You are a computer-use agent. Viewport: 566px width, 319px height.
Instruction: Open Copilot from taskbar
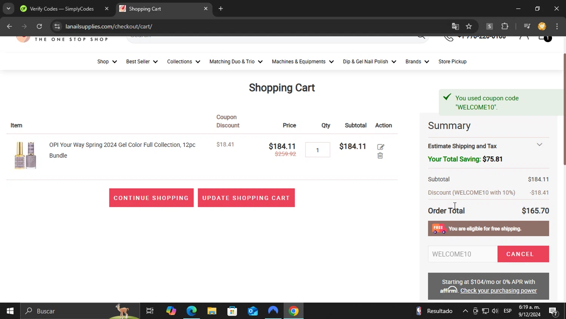pos(171,311)
